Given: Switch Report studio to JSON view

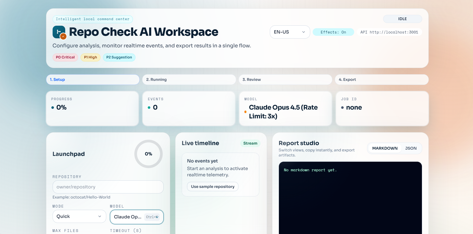Looking at the screenshot, I should click(411, 148).
